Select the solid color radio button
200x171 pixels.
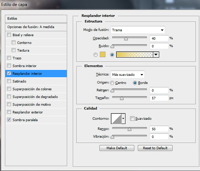(96, 55)
